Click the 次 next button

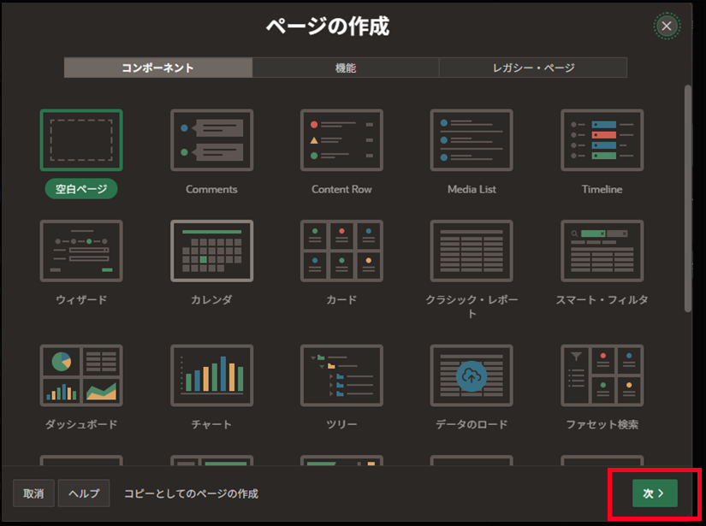pyautogui.click(x=655, y=493)
